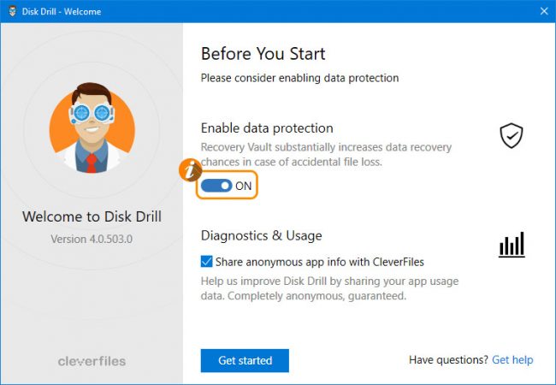Image resolution: width=556 pixels, height=385 pixels.
Task: Click the shield data protection icon
Action: tap(512, 135)
